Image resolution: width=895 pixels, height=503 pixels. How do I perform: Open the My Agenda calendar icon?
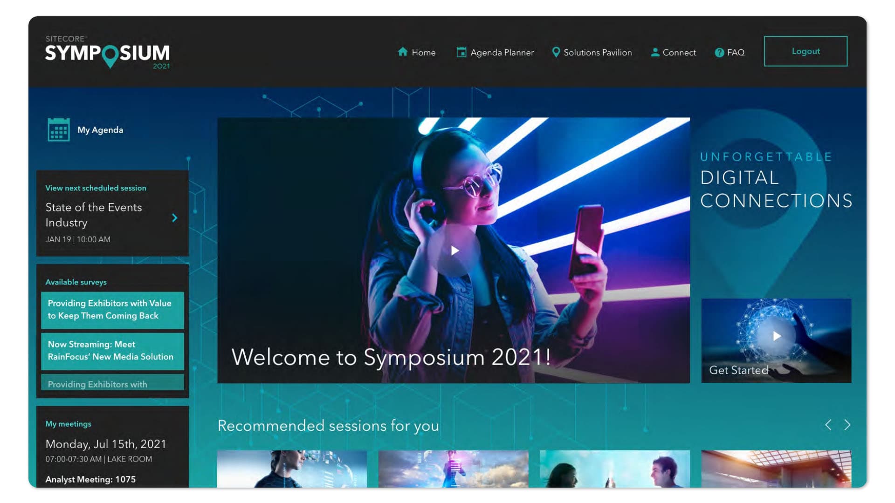pos(59,129)
